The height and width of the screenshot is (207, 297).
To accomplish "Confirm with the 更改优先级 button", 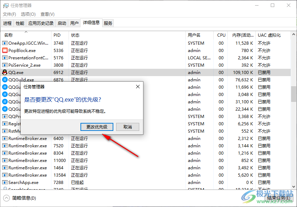I will [97, 127].
